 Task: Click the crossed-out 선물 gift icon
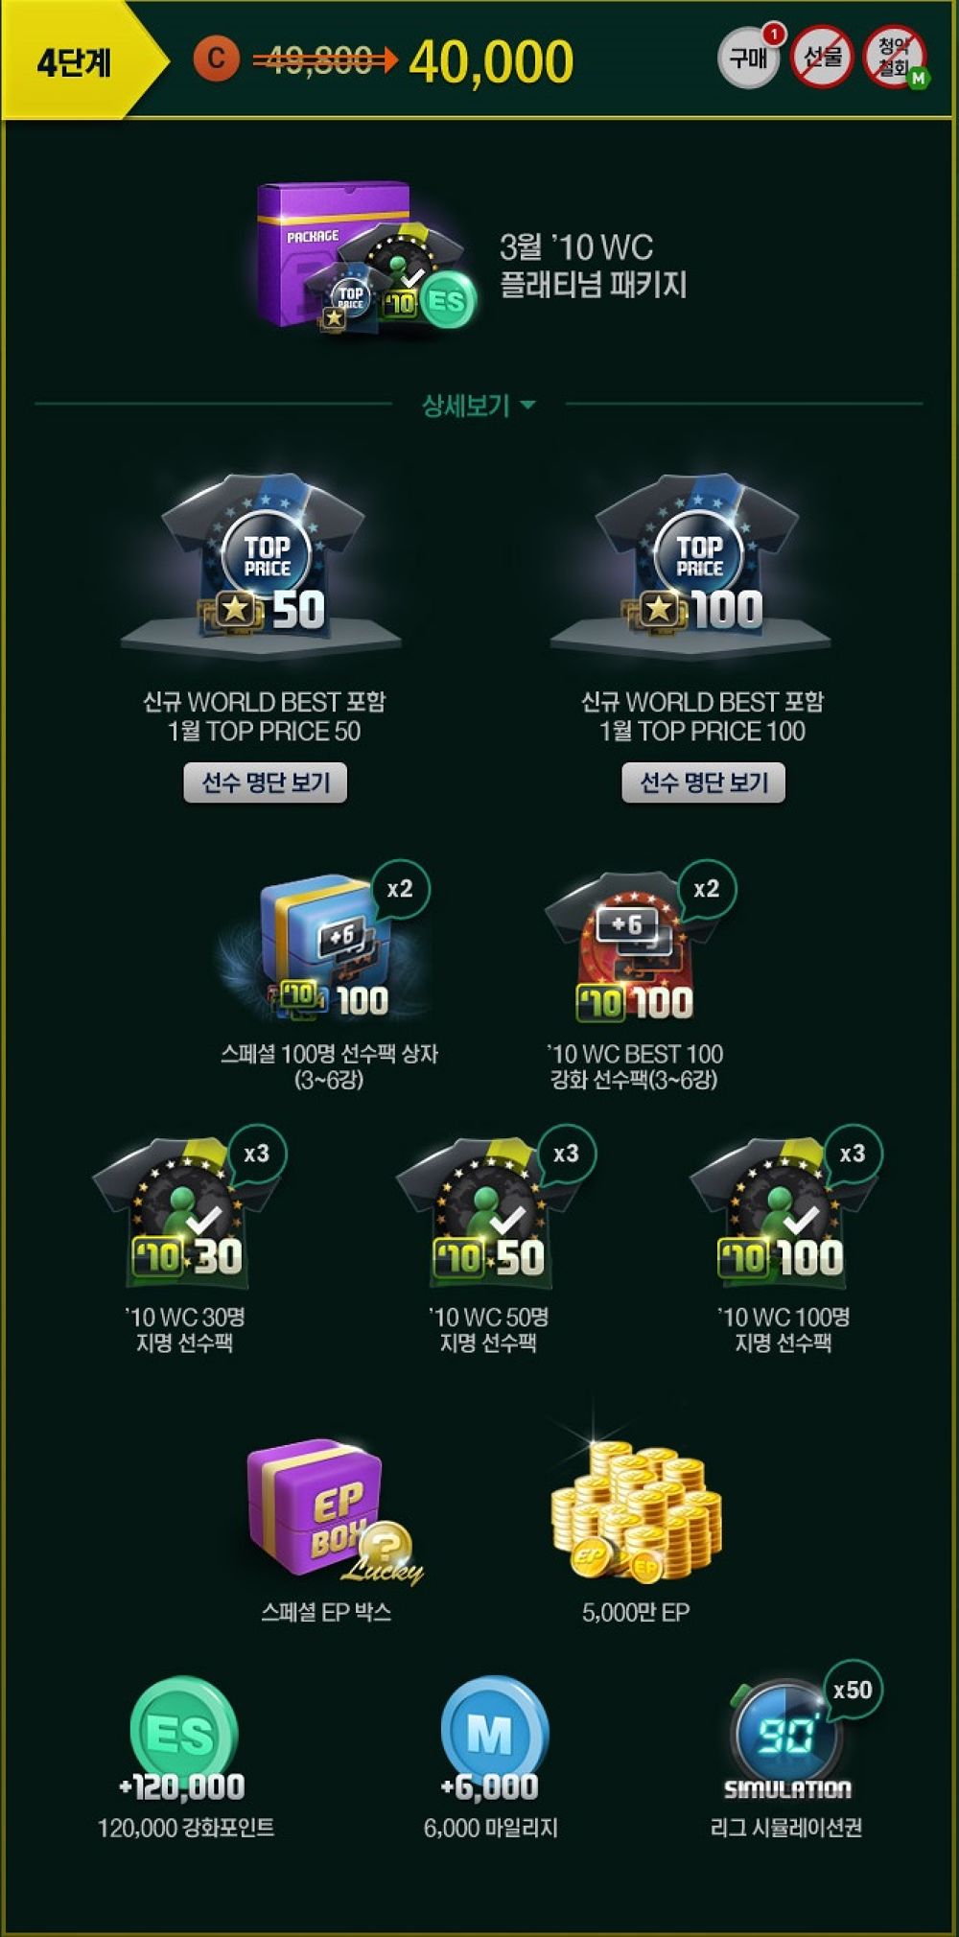pos(822,57)
